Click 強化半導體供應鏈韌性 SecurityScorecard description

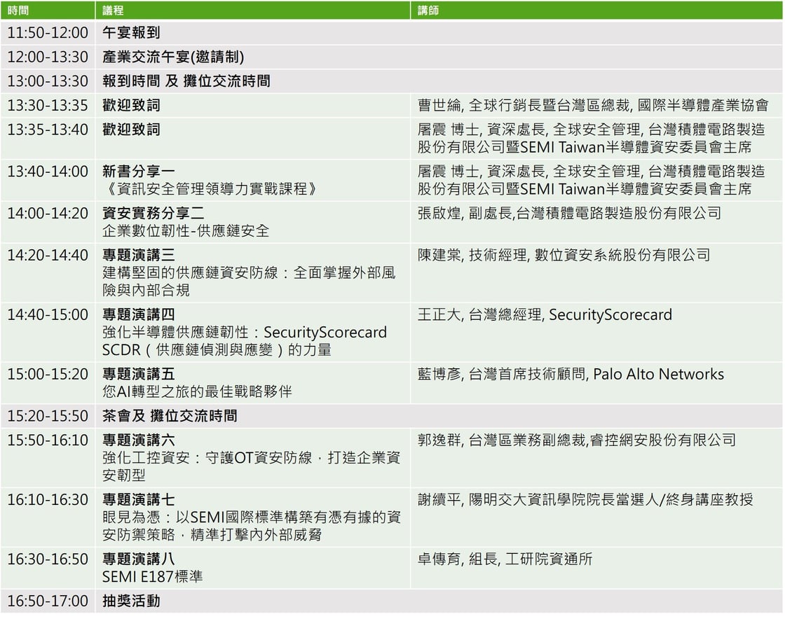(245, 341)
